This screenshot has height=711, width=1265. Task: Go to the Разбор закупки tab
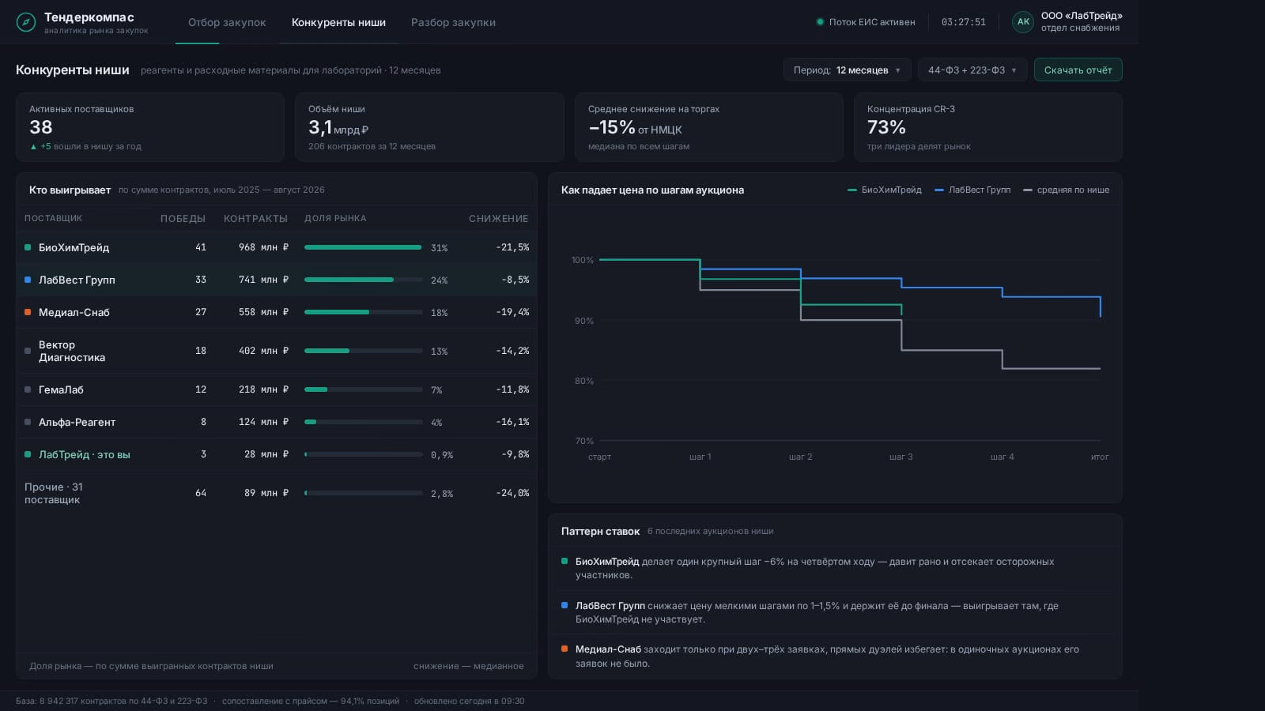click(x=453, y=22)
